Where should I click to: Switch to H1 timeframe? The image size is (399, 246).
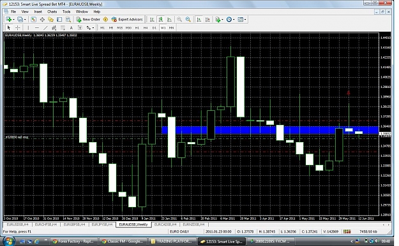(137, 27)
